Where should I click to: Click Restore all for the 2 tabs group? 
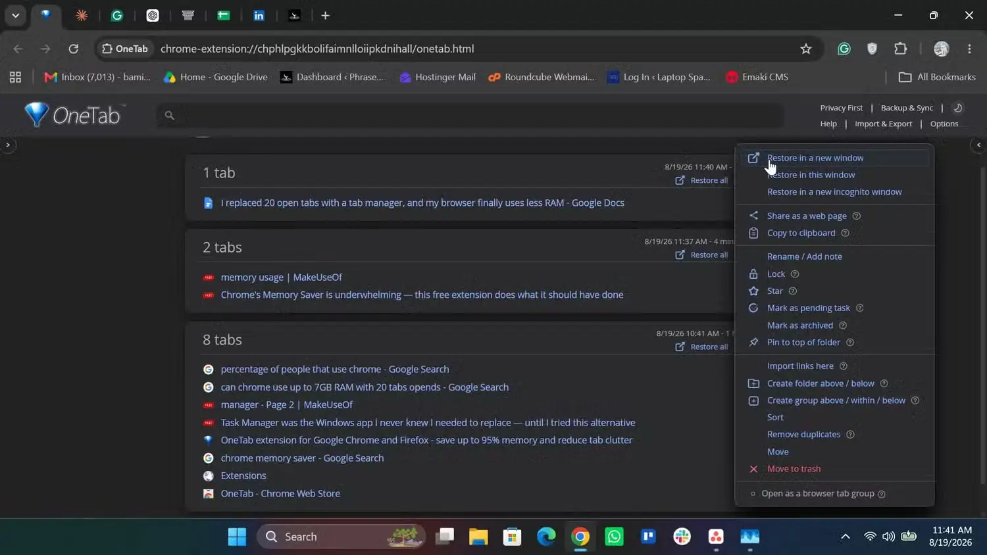(701, 254)
